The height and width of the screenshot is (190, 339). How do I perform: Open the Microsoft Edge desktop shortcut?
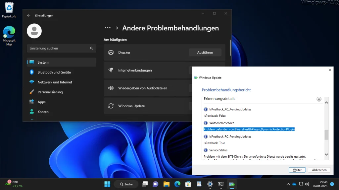(x=9, y=36)
